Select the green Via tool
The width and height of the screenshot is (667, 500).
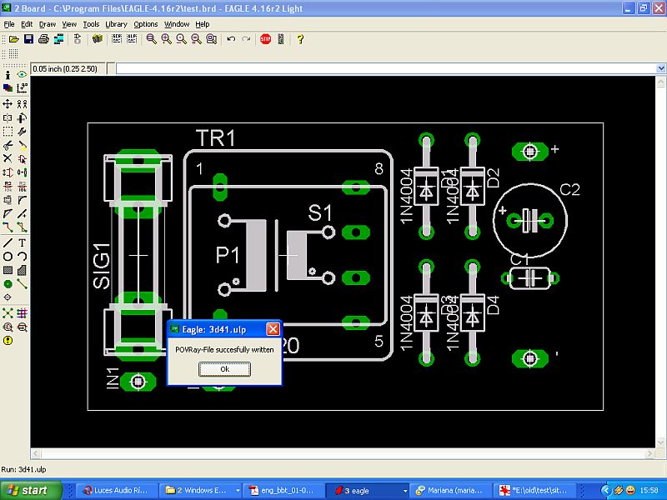click(8, 284)
